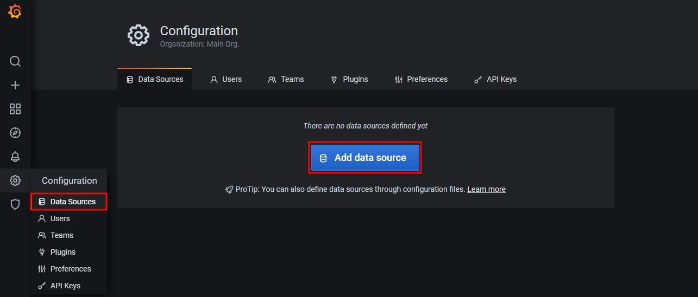Click the Configuration gear sidebar icon
The width and height of the screenshot is (698, 297).
pyautogui.click(x=15, y=180)
